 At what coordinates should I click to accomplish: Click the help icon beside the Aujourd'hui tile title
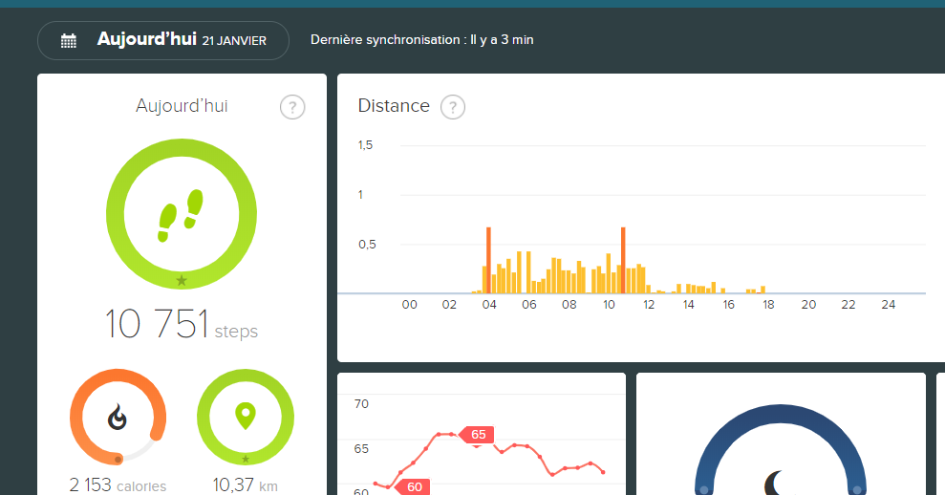tap(292, 107)
